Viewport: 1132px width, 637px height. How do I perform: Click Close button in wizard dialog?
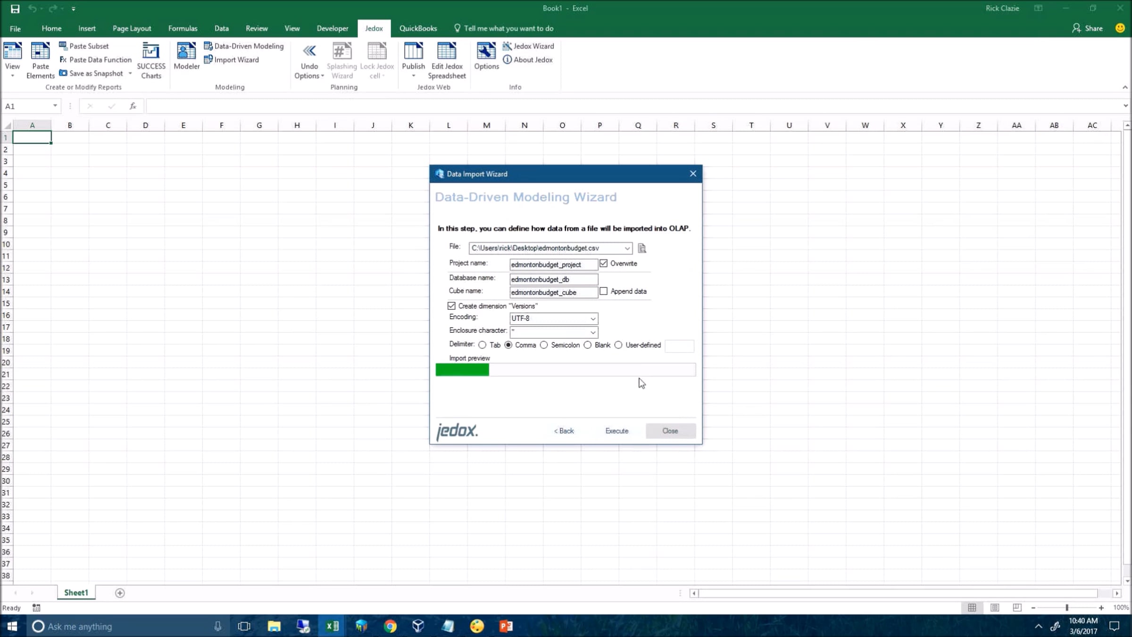point(670,431)
